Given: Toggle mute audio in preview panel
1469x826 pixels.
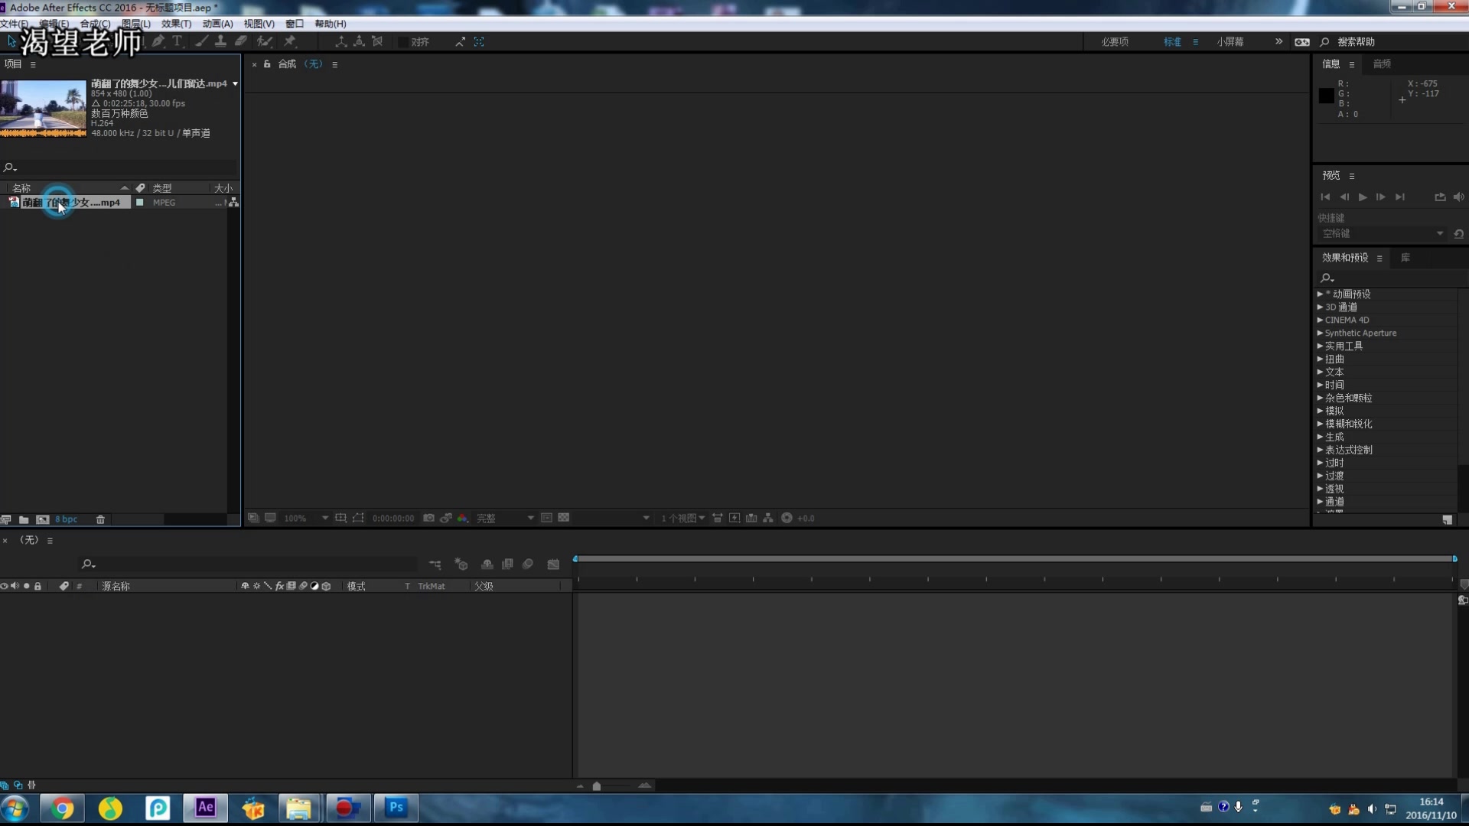Looking at the screenshot, I should point(1458,197).
